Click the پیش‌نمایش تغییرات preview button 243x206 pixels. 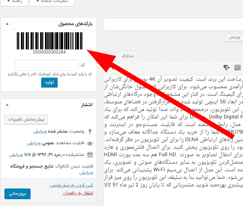tap(26, 119)
